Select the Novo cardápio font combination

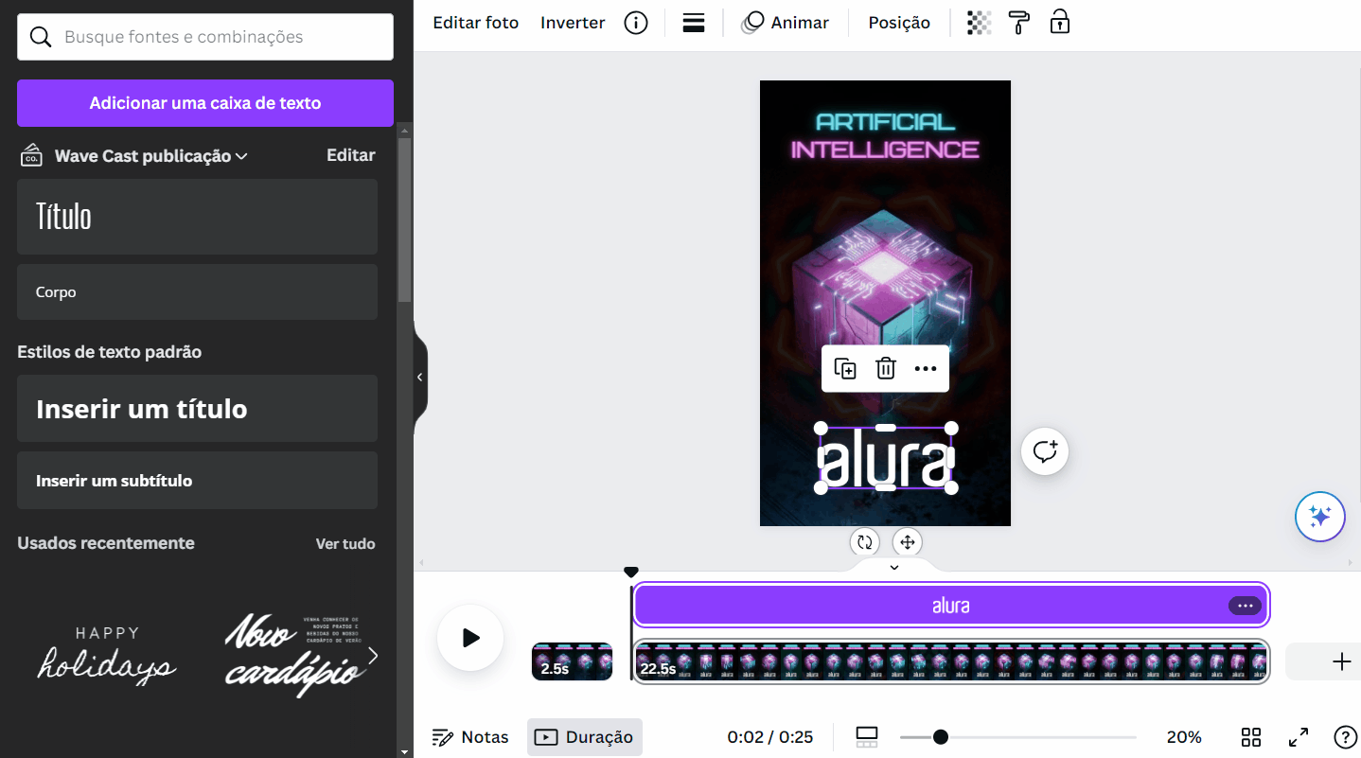tap(295, 655)
